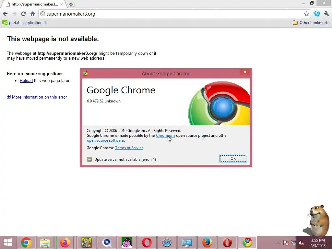
Task: Open the cartoon character app on the taskbar
Action: 127,243
